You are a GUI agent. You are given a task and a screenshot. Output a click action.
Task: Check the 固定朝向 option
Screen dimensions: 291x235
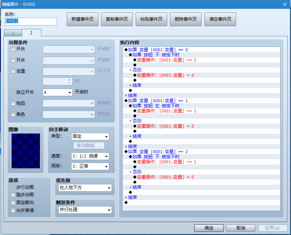coord(13,202)
